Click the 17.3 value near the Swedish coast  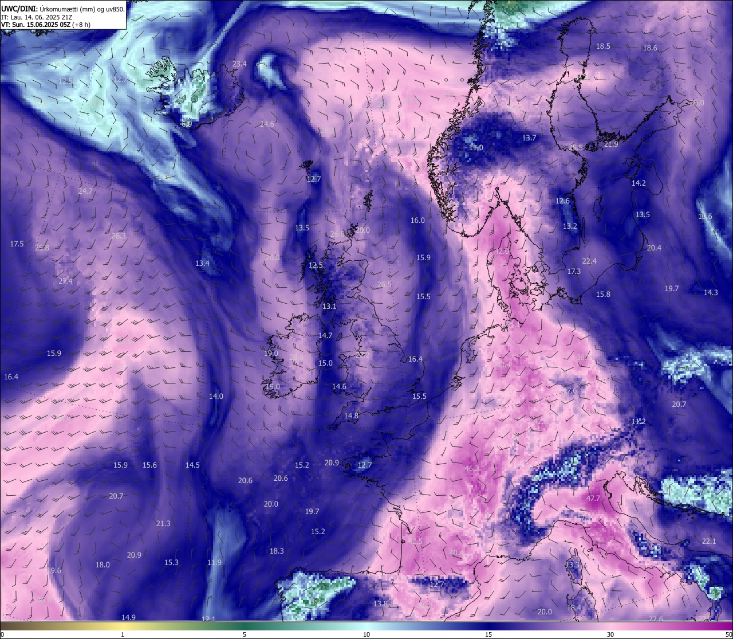pos(574,271)
